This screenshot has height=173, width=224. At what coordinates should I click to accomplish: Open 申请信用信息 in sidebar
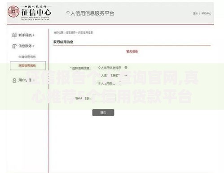[x=27, y=57]
